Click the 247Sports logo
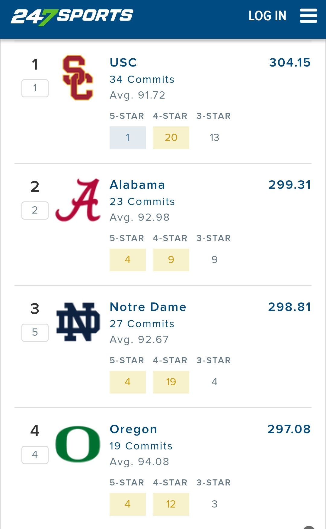The width and height of the screenshot is (326, 529). pos(72,16)
